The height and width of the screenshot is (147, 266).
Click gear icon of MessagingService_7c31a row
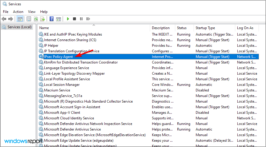pyautogui.click(x=41, y=95)
